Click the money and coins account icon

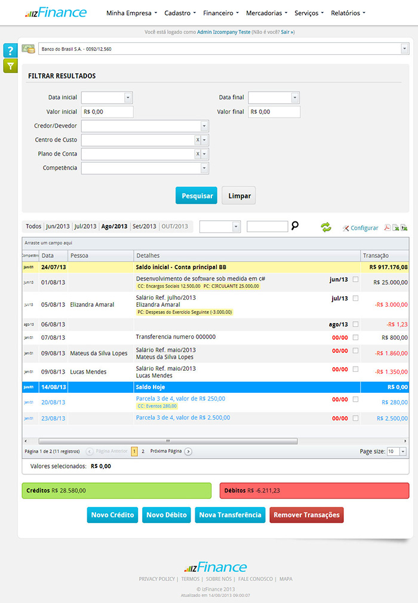28,48
